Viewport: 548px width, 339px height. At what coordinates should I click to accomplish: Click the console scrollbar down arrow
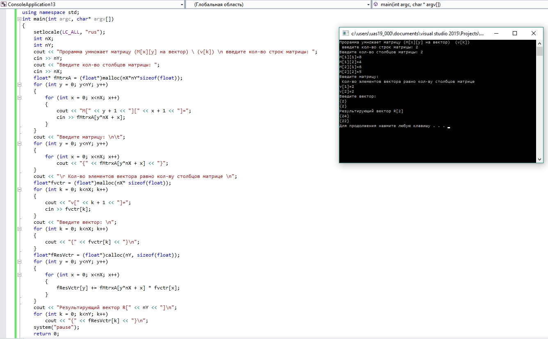[x=540, y=159]
